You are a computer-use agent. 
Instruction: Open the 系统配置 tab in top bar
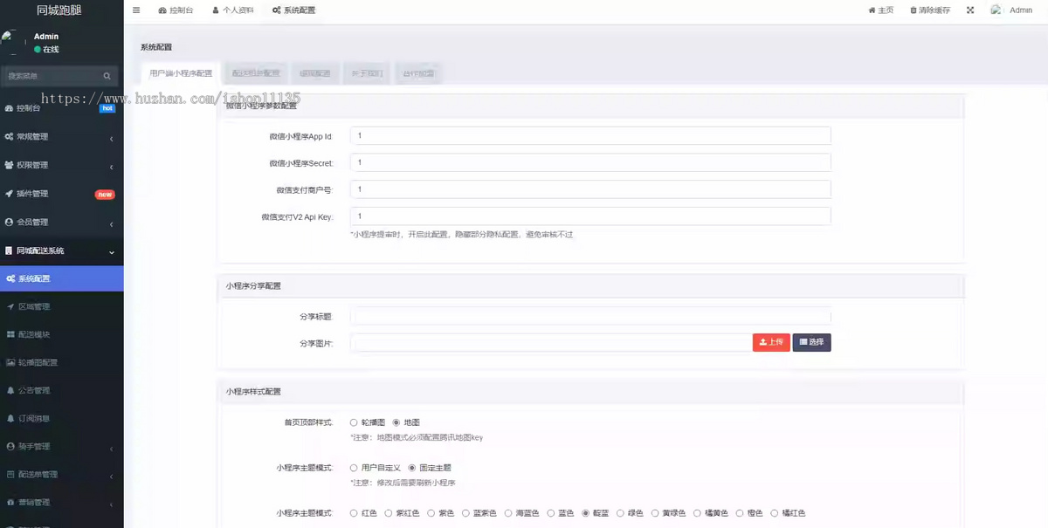293,10
